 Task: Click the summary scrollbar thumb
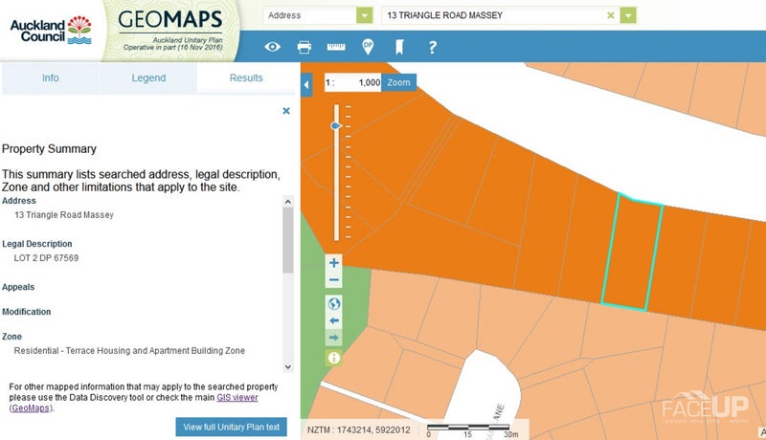tap(288, 240)
